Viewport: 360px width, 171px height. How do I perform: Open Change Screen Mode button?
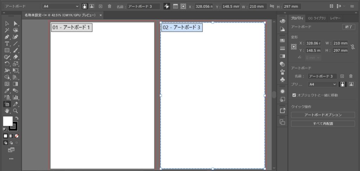[x=11, y=150]
